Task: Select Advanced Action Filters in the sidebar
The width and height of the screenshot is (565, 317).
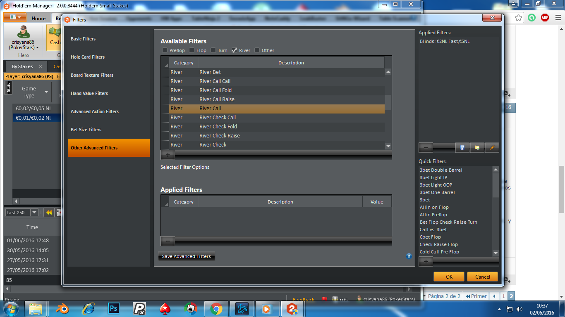Action: pyautogui.click(x=109, y=111)
